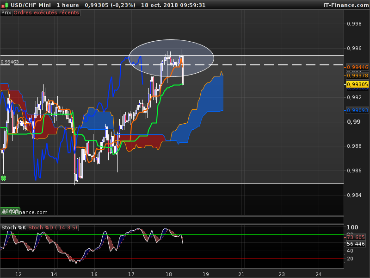370x278 pixels.
Task: Click the 'Stoch %D (14 3 5)' label
Action: click(53, 227)
